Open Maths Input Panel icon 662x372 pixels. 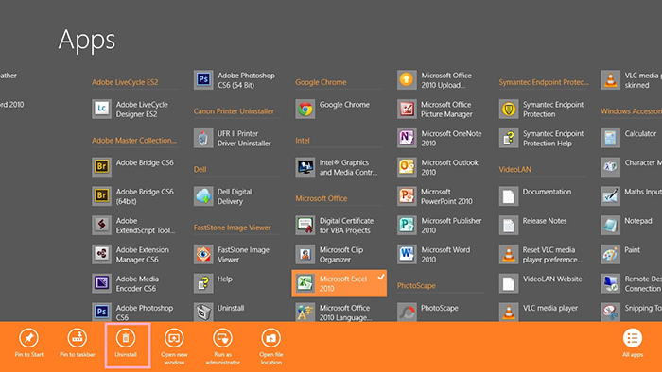click(611, 195)
